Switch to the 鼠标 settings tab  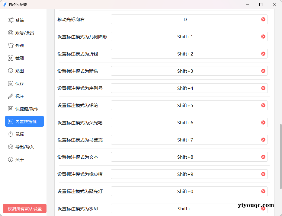click(x=18, y=134)
